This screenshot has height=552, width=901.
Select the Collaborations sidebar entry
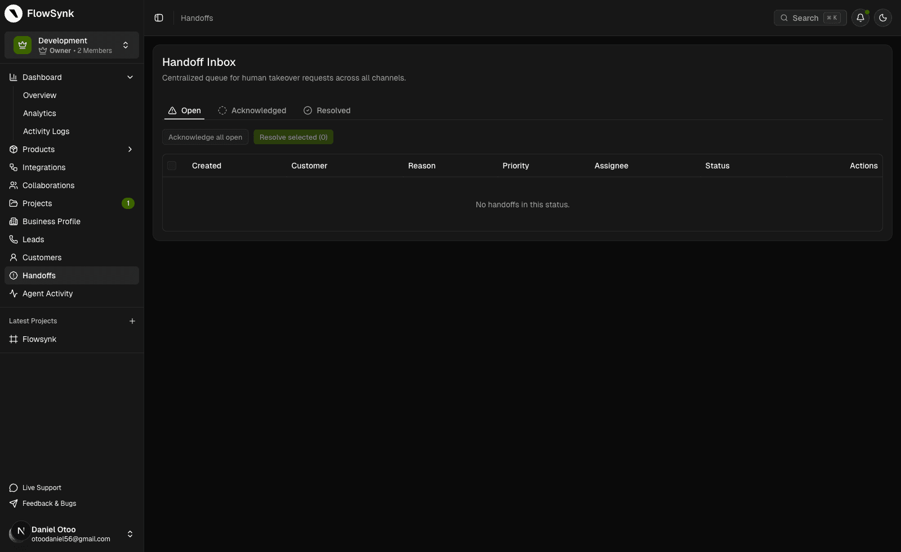[48, 185]
